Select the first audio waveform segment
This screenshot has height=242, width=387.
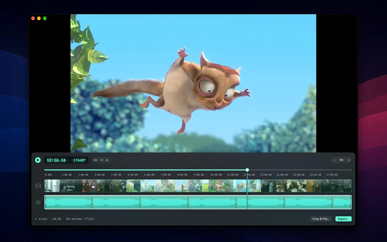pos(69,202)
